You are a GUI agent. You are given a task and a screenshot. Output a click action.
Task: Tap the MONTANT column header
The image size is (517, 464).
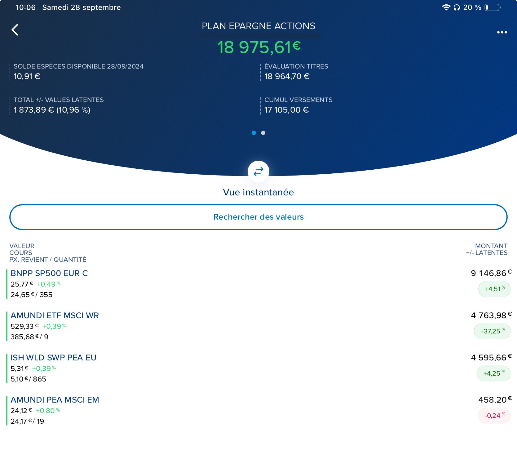click(x=491, y=246)
